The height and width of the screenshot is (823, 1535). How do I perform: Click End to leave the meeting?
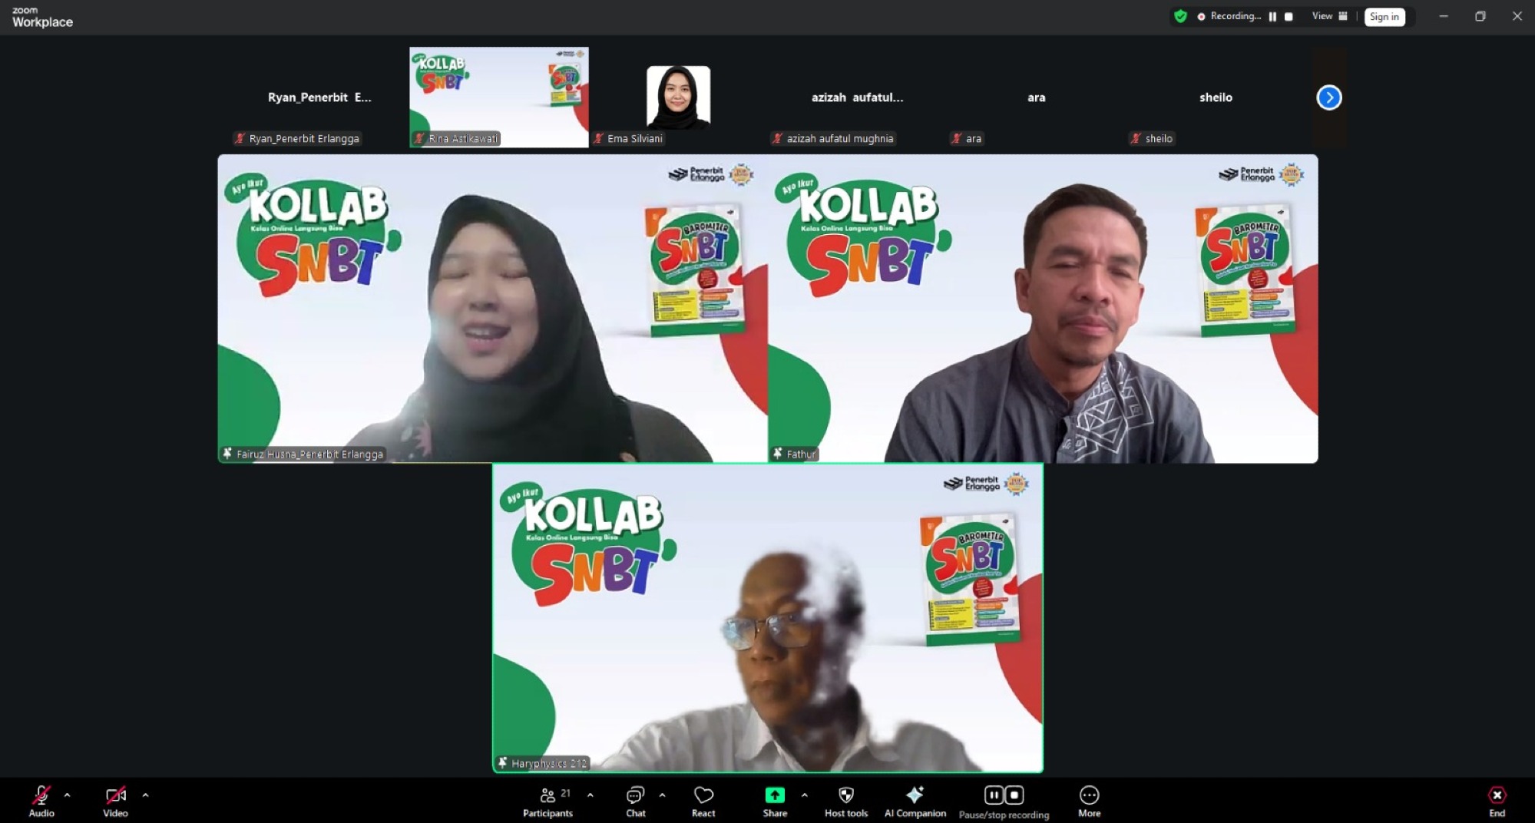pos(1497,795)
